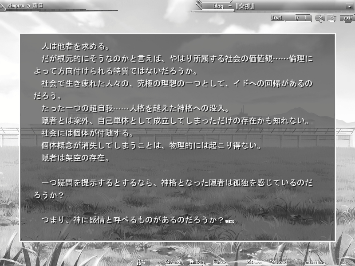Click the line 隠者は架空の存在

[x=75, y=158]
